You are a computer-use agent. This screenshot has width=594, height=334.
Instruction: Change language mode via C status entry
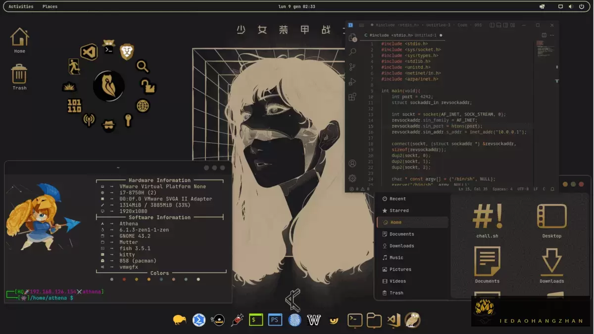pyautogui.click(x=544, y=189)
